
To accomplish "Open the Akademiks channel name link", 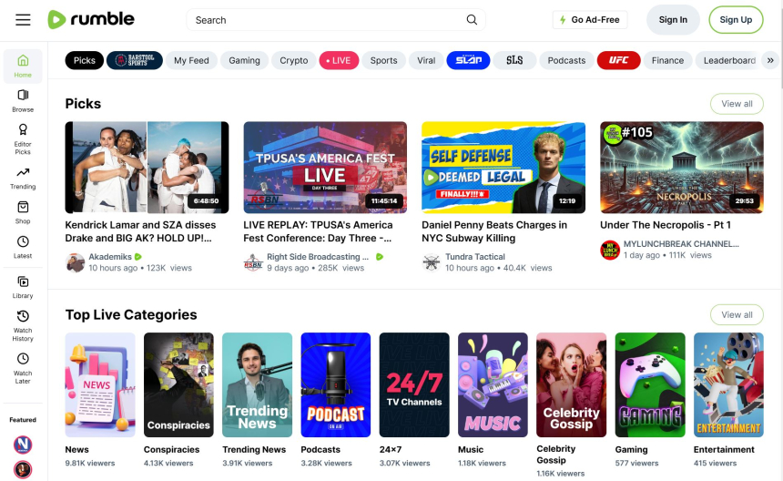I will [x=110, y=257].
